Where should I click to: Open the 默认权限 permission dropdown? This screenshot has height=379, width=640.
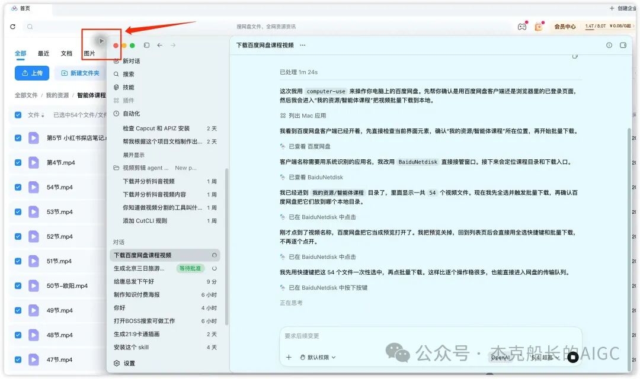318,357
